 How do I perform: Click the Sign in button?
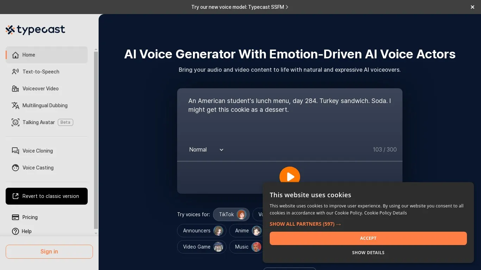[x=49, y=252]
